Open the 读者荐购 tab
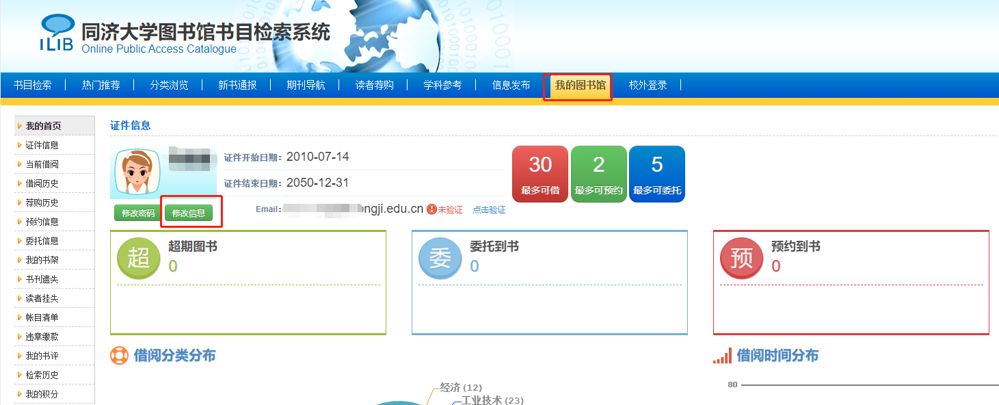 374,86
